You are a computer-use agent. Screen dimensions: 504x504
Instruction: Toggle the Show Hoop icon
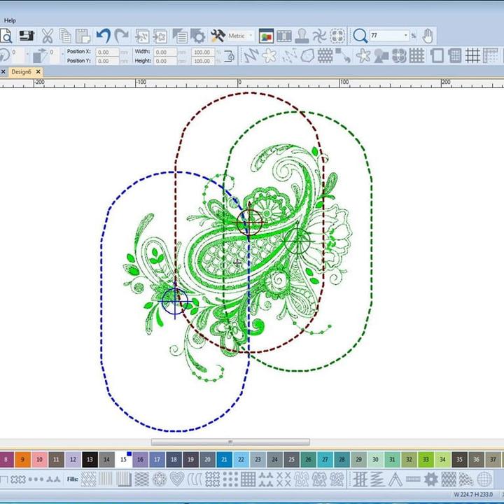(437, 55)
